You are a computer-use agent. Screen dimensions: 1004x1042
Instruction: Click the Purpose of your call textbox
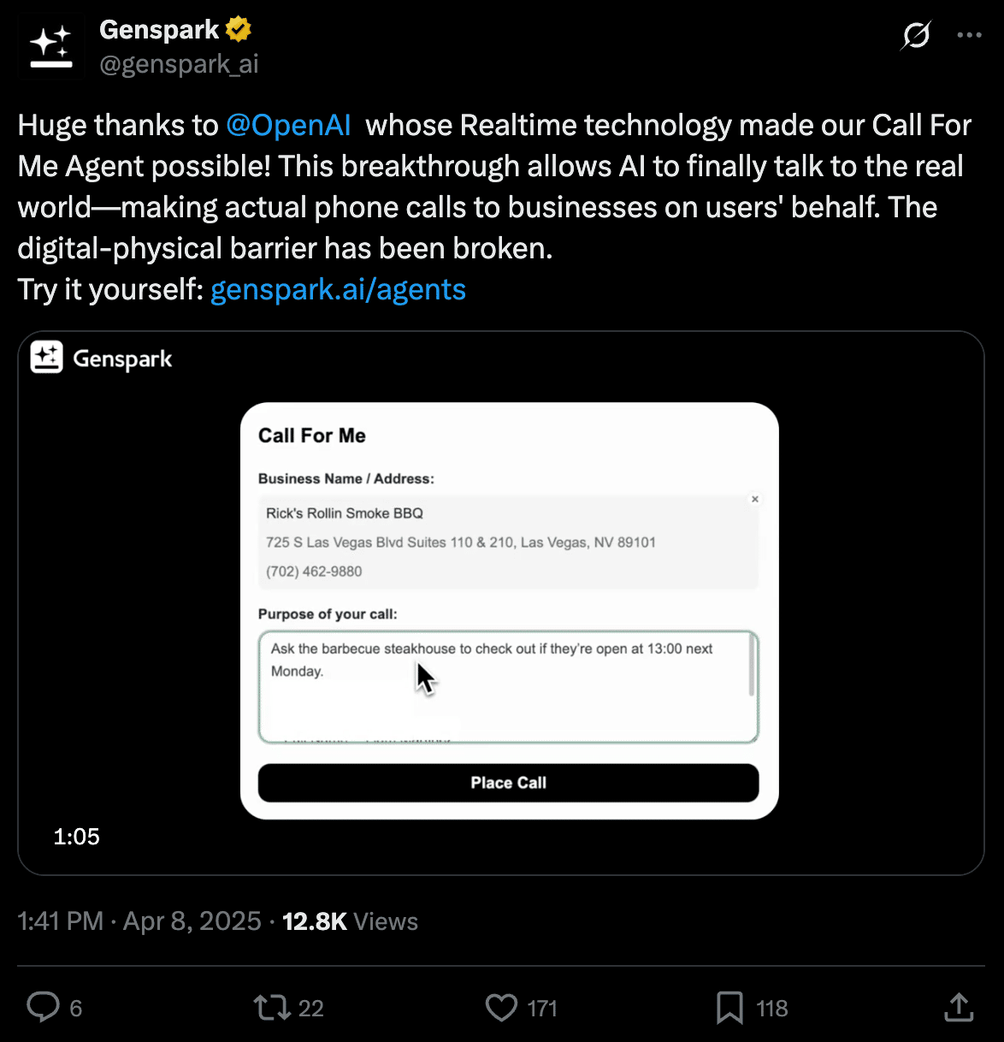(x=508, y=702)
